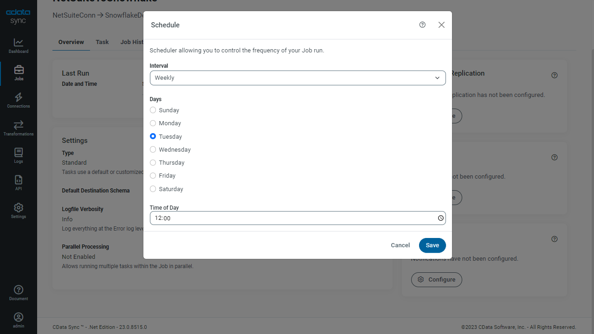Switch to the Task tab
594x334 pixels.
click(x=102, y=42)
